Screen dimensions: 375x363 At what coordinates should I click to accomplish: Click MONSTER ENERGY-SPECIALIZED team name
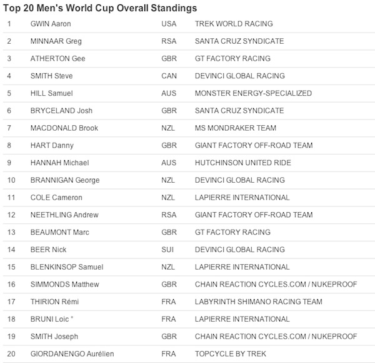coord(253,93)
